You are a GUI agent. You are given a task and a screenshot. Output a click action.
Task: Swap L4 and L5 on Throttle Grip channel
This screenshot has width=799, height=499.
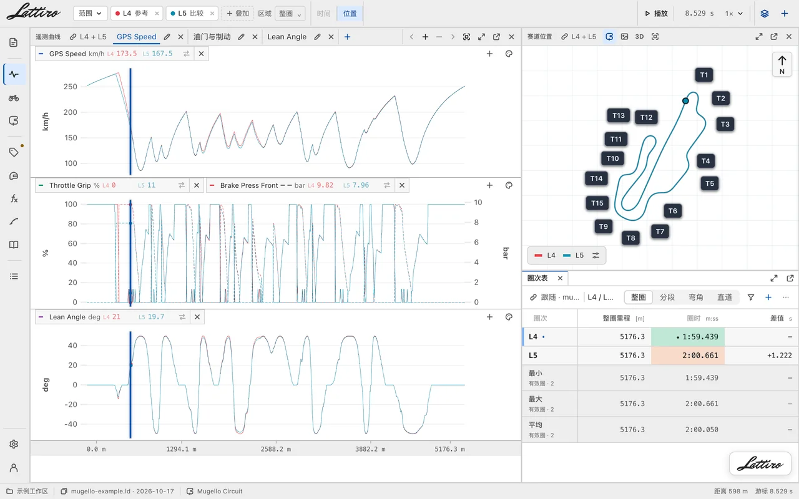[182, 185]
